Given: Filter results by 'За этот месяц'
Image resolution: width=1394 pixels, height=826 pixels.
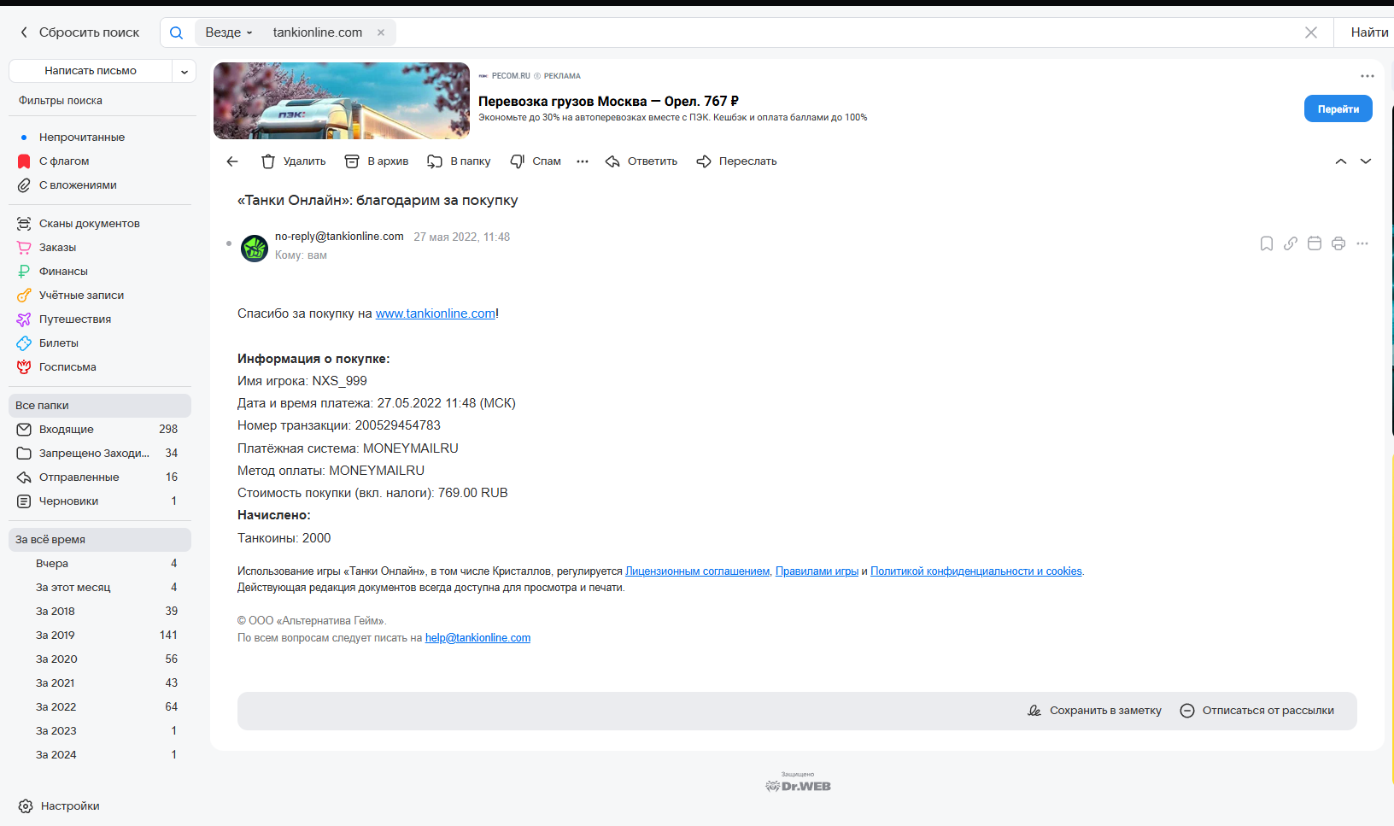Looking at the screenshot, I should click(x=100, y=588).
